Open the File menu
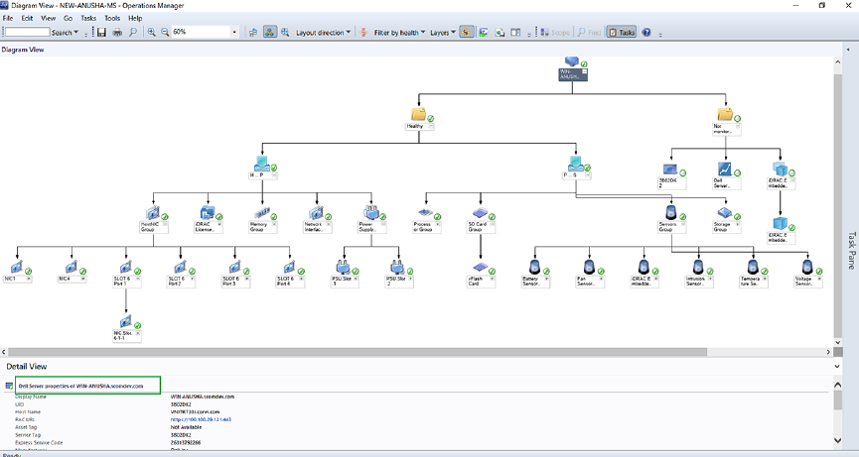This screenshot has height=457, width=859. click(8, 18)
